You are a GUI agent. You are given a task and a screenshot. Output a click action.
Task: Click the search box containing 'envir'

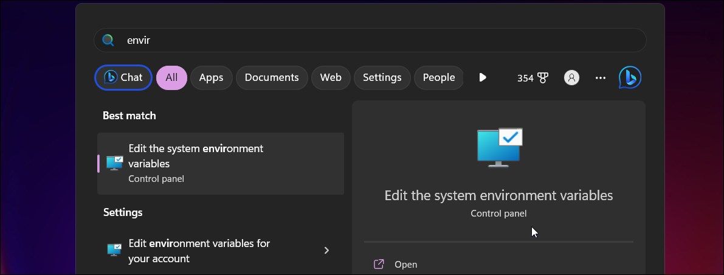tap(377, 40)
